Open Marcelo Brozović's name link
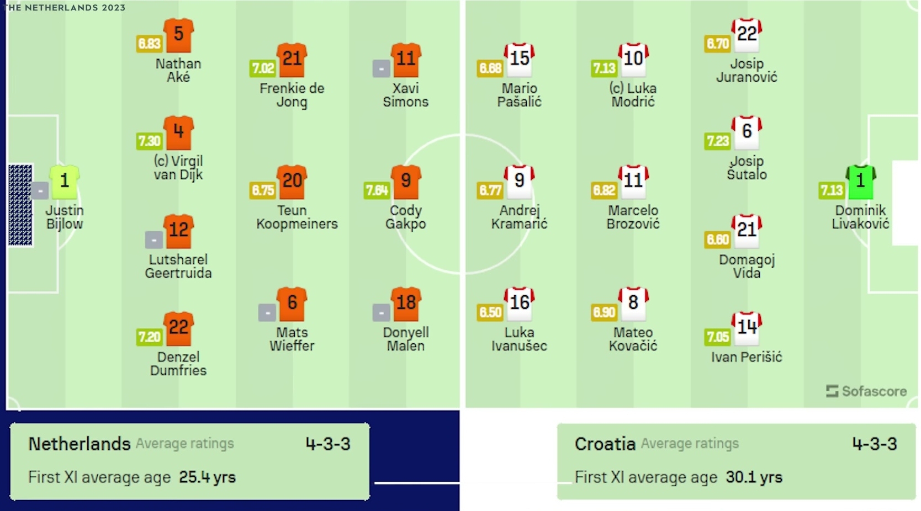Viewport: 921px width, 511px height. [633, 217]
